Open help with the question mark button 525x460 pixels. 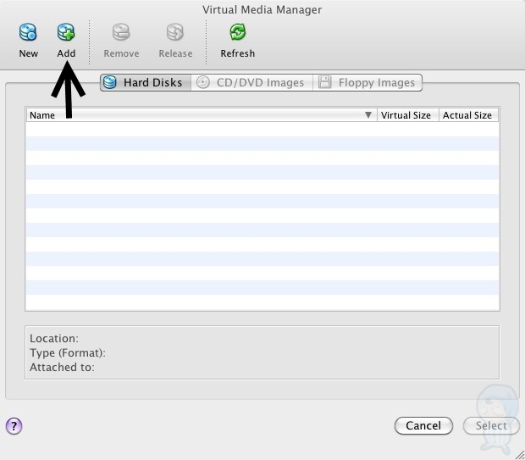(x=14, y=426)
